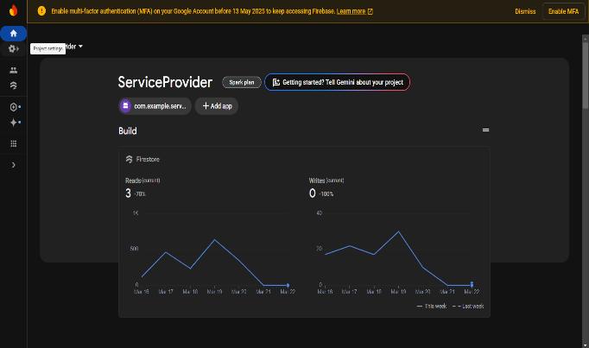Click the Add app button

(x=217, y=106)
